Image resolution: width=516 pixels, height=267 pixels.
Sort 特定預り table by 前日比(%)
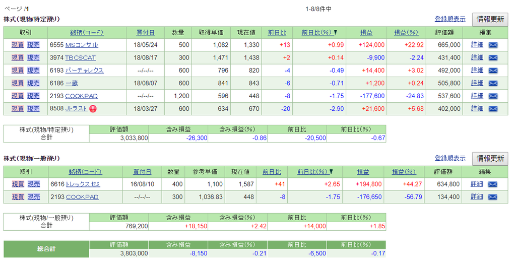(x=316, y=33)
